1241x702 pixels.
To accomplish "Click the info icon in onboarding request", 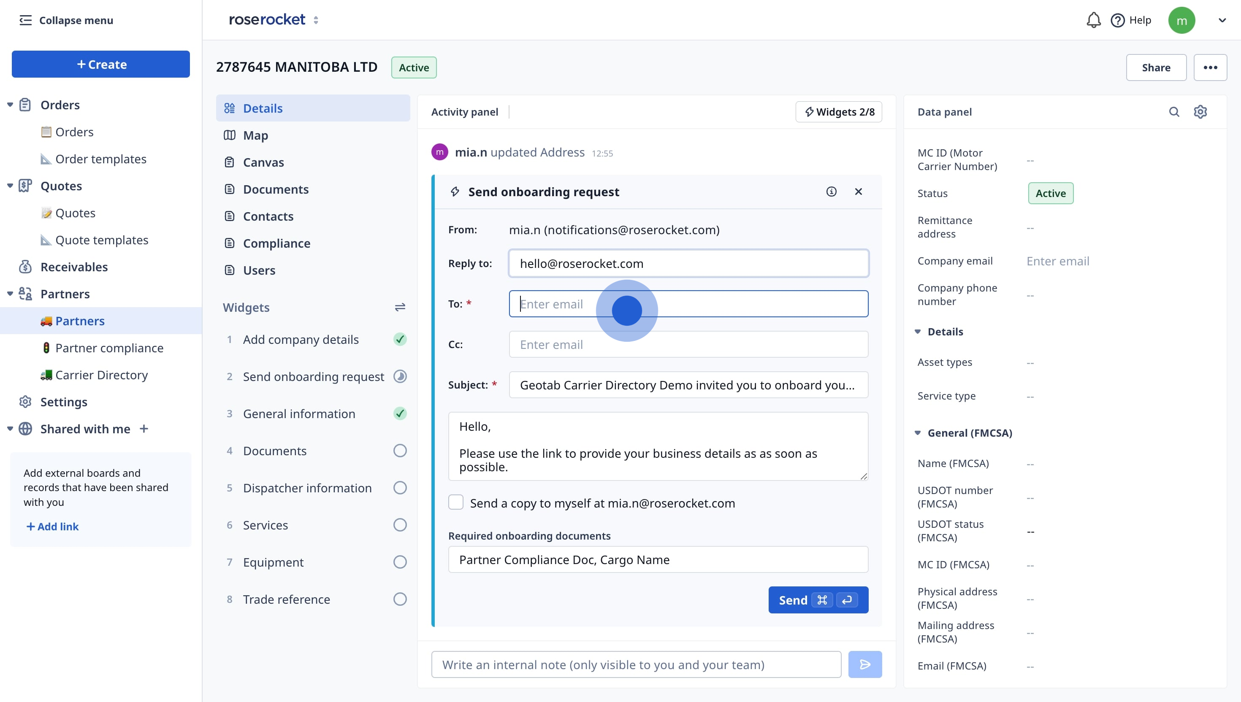I will 831,192.
